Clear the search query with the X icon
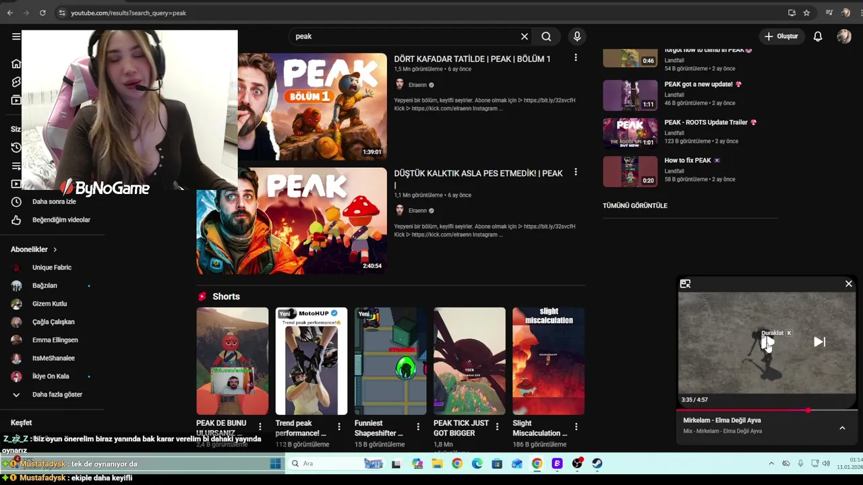863x485 pixels. pos(525,36)
